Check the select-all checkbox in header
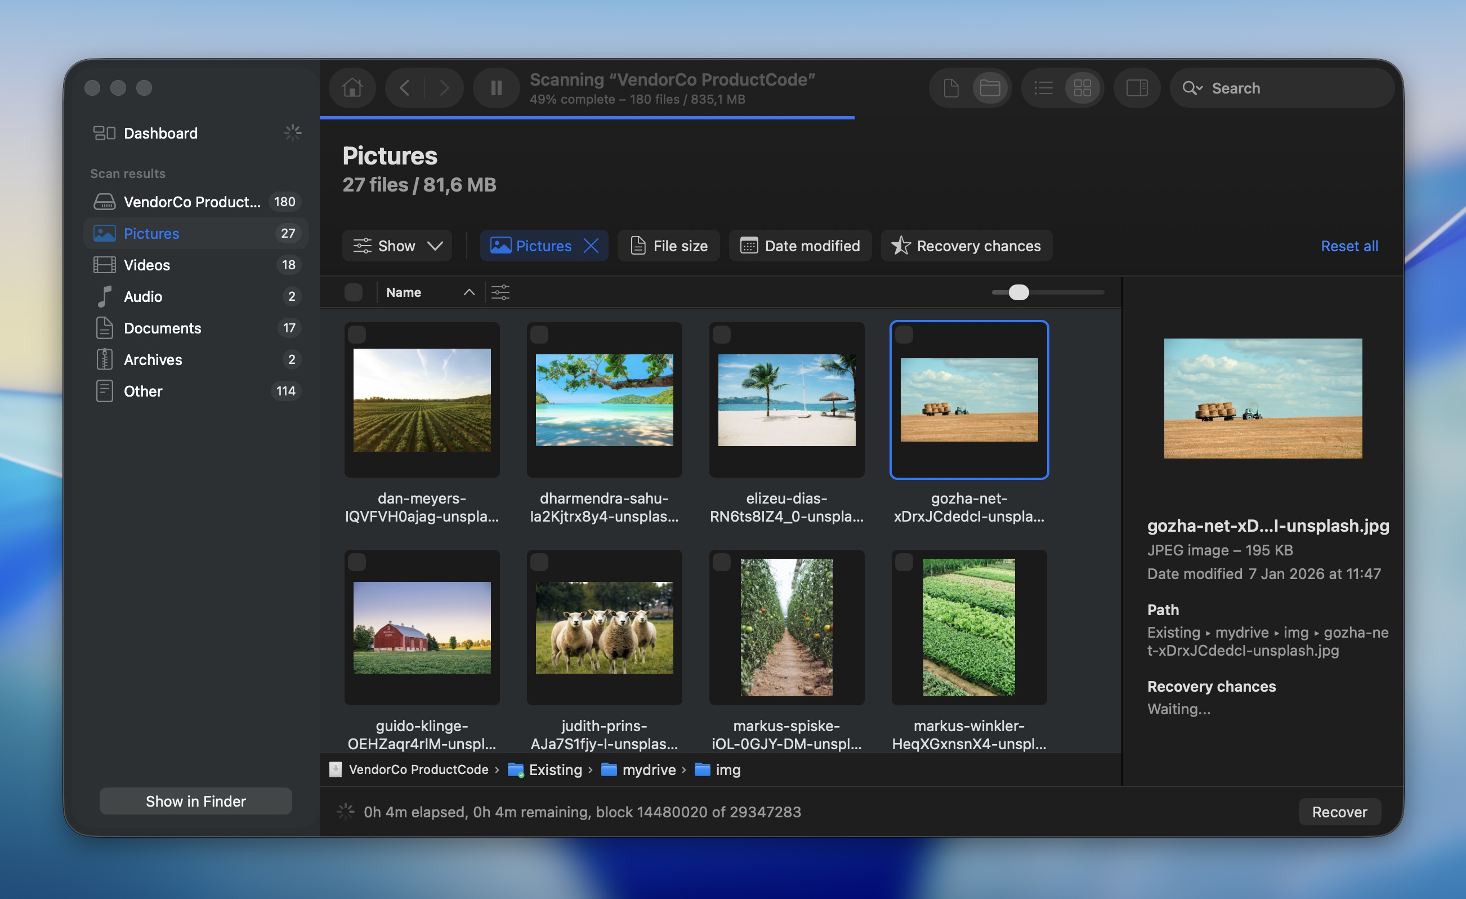Screen dimensions: 1466x899 354,292
